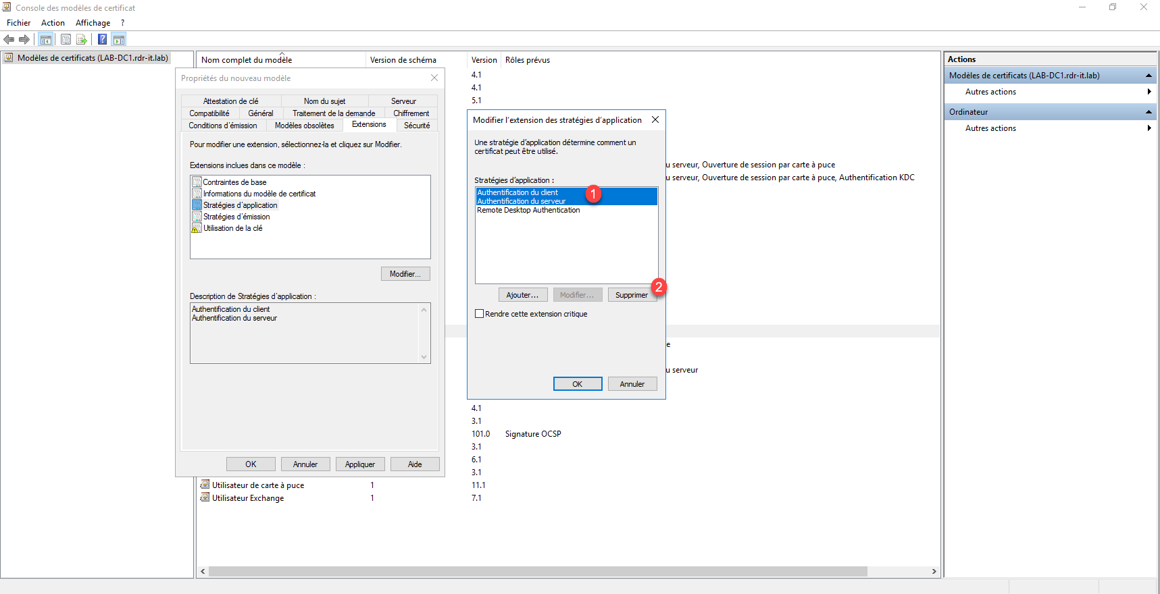Click the Ajouter... button
Viewport: 1160px width, 594px height.
pos(522,295)
